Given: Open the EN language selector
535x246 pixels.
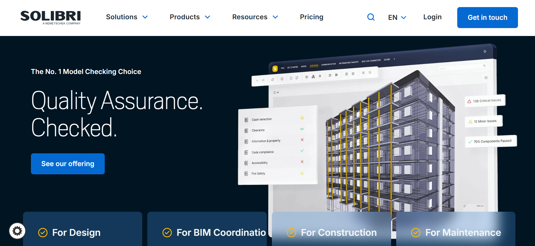Looking at the screenshot, I should (x=397, y=18).
